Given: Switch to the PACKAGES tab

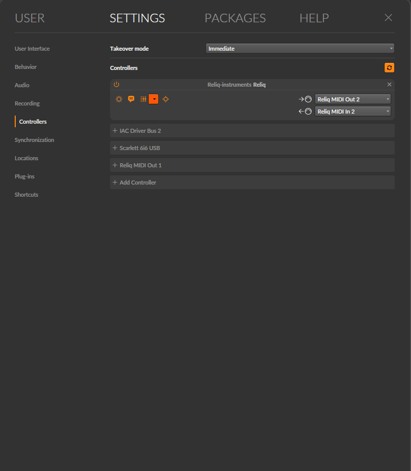Looking at the screenshot, I should click(x=235, y=18).
